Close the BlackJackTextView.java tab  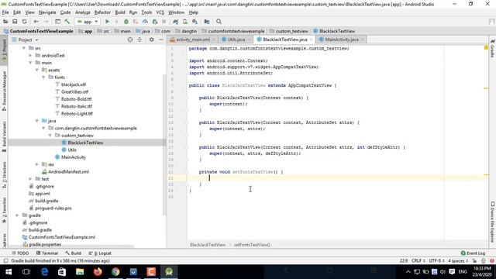coord(312,40)
